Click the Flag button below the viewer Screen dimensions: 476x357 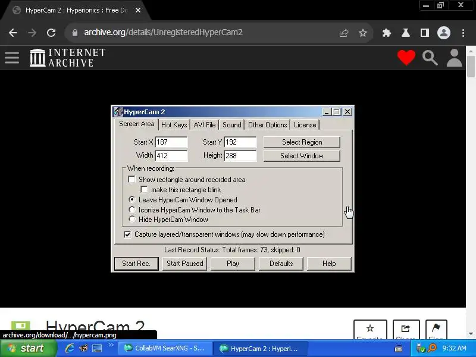click(436, 330)
